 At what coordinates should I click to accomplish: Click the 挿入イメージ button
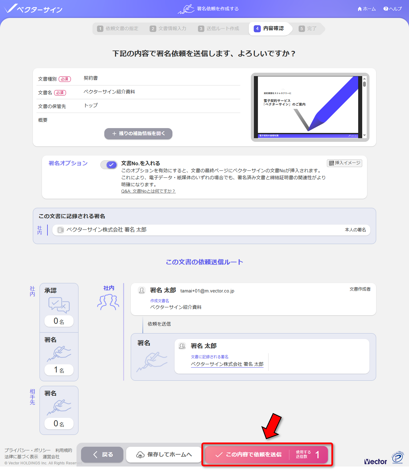point(344,163)
